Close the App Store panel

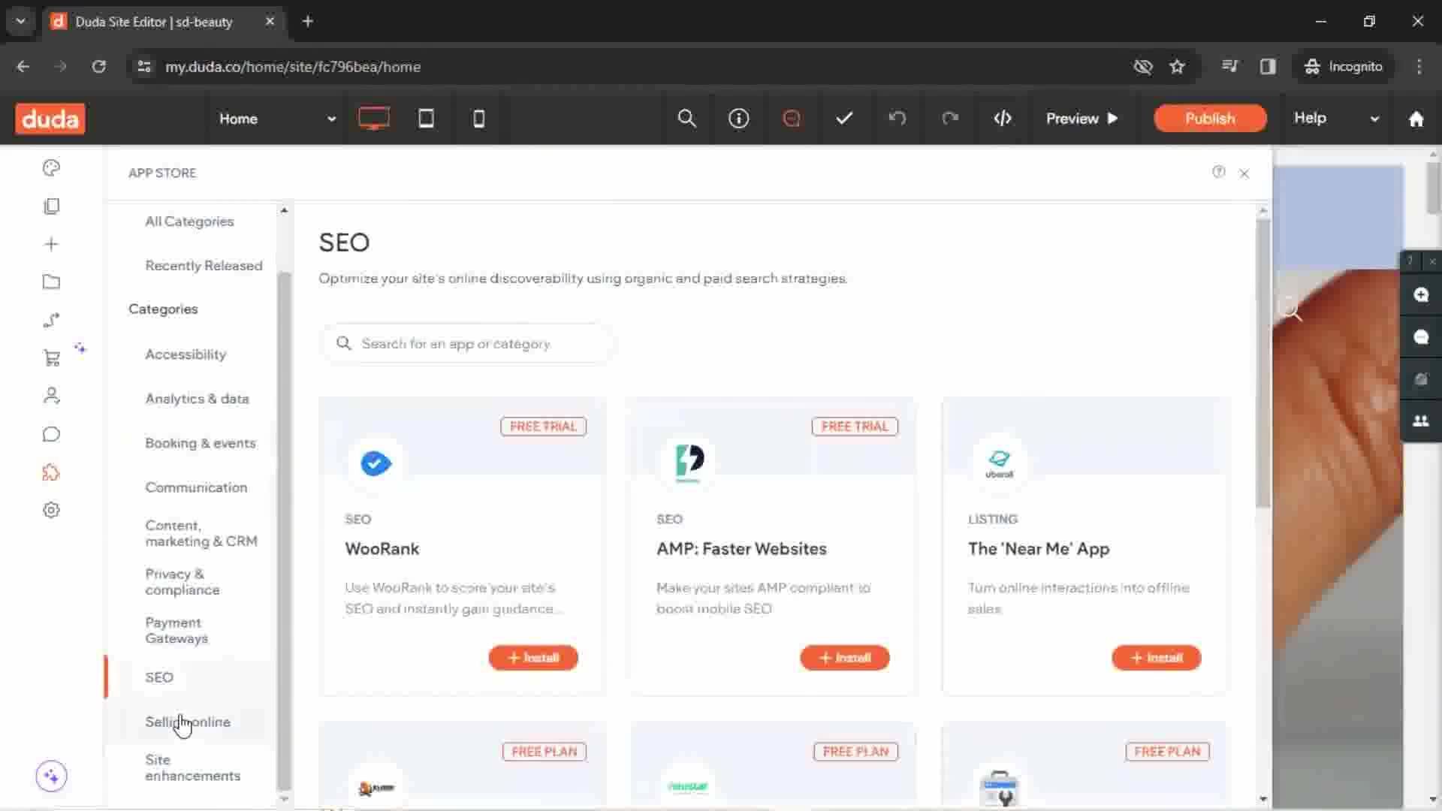pos(1244,173)
